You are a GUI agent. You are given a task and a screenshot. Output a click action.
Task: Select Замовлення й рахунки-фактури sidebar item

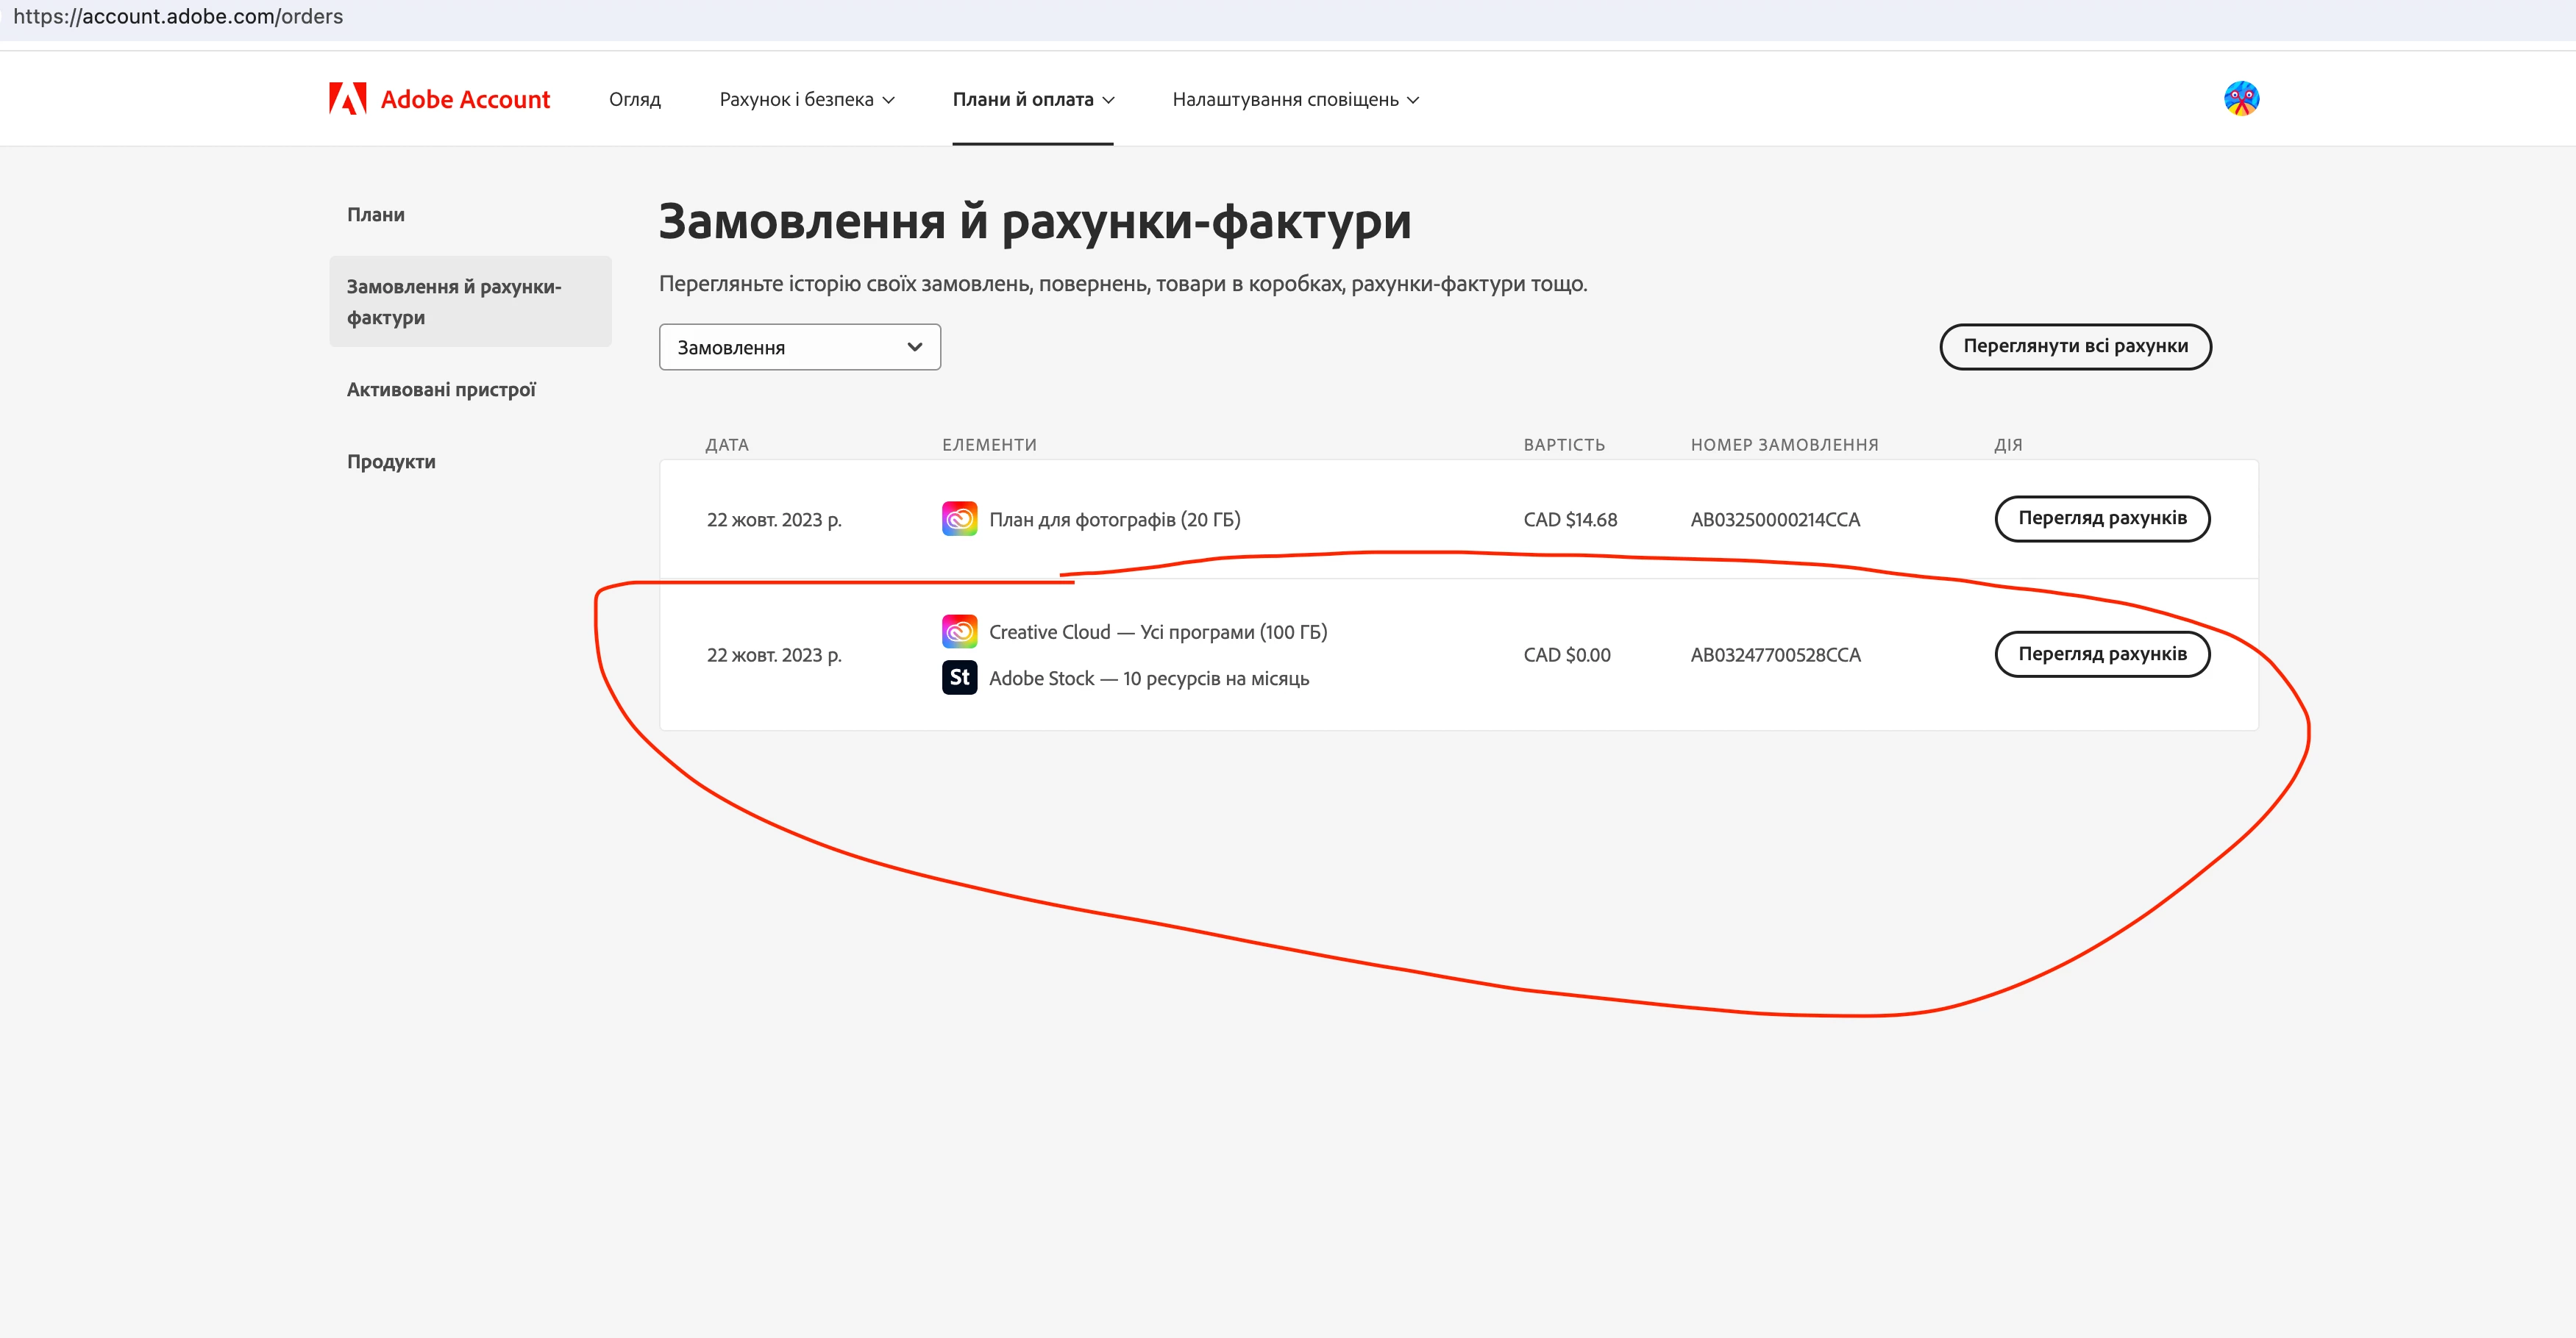point(469,301)
